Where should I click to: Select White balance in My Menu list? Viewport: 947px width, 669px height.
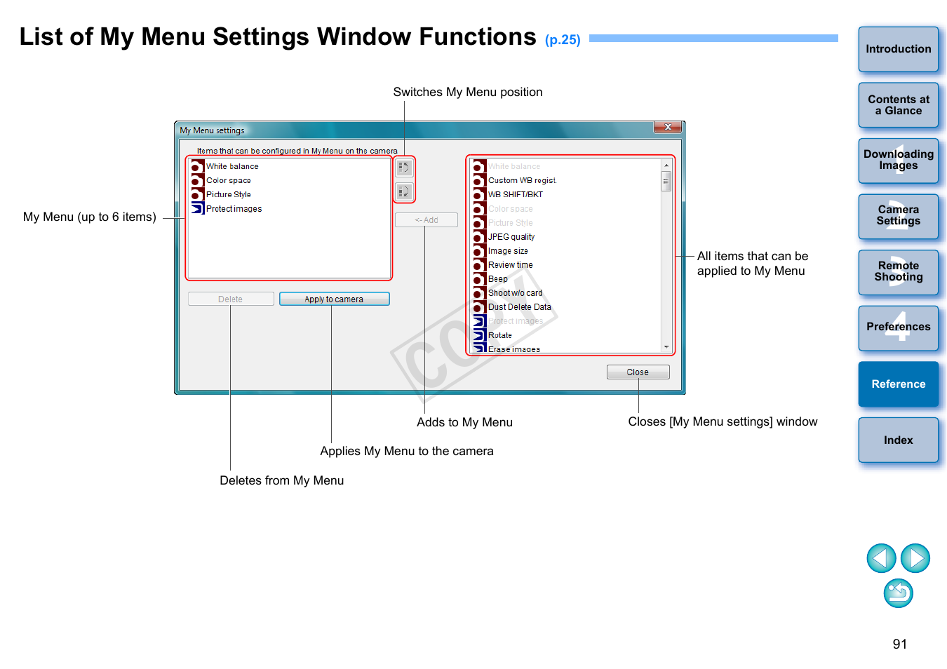point(232,166)
